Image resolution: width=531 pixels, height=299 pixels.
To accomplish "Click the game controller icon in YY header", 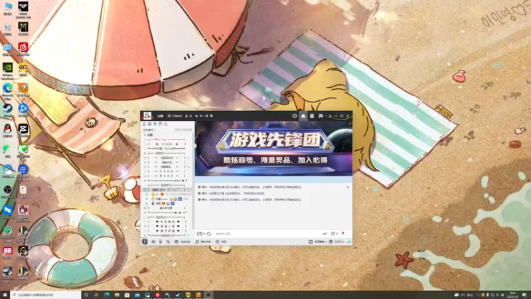I will click(321, 116).
